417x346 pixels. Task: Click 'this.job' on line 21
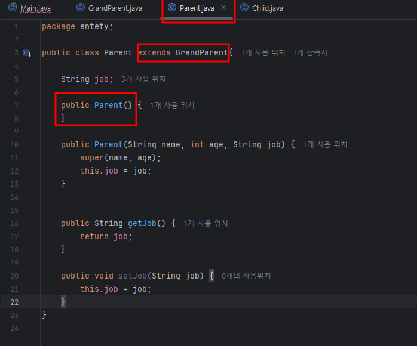[x=99, y=289]
